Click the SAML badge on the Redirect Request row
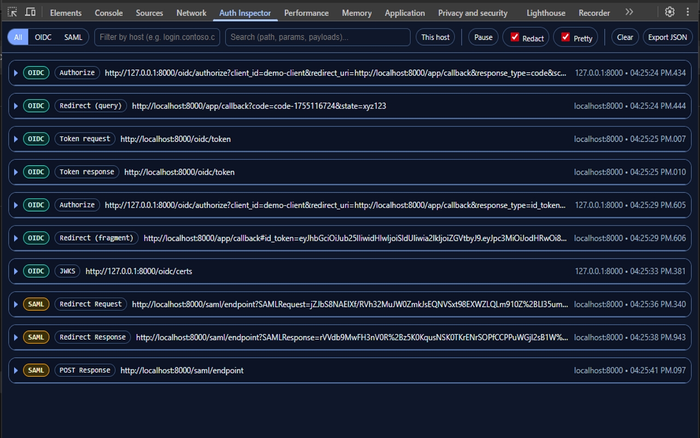Screen dimensions: 700x438 click(x=36, y=304)
